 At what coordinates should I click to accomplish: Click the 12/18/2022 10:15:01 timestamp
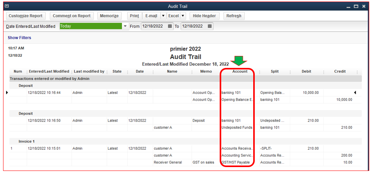(44, 149)
